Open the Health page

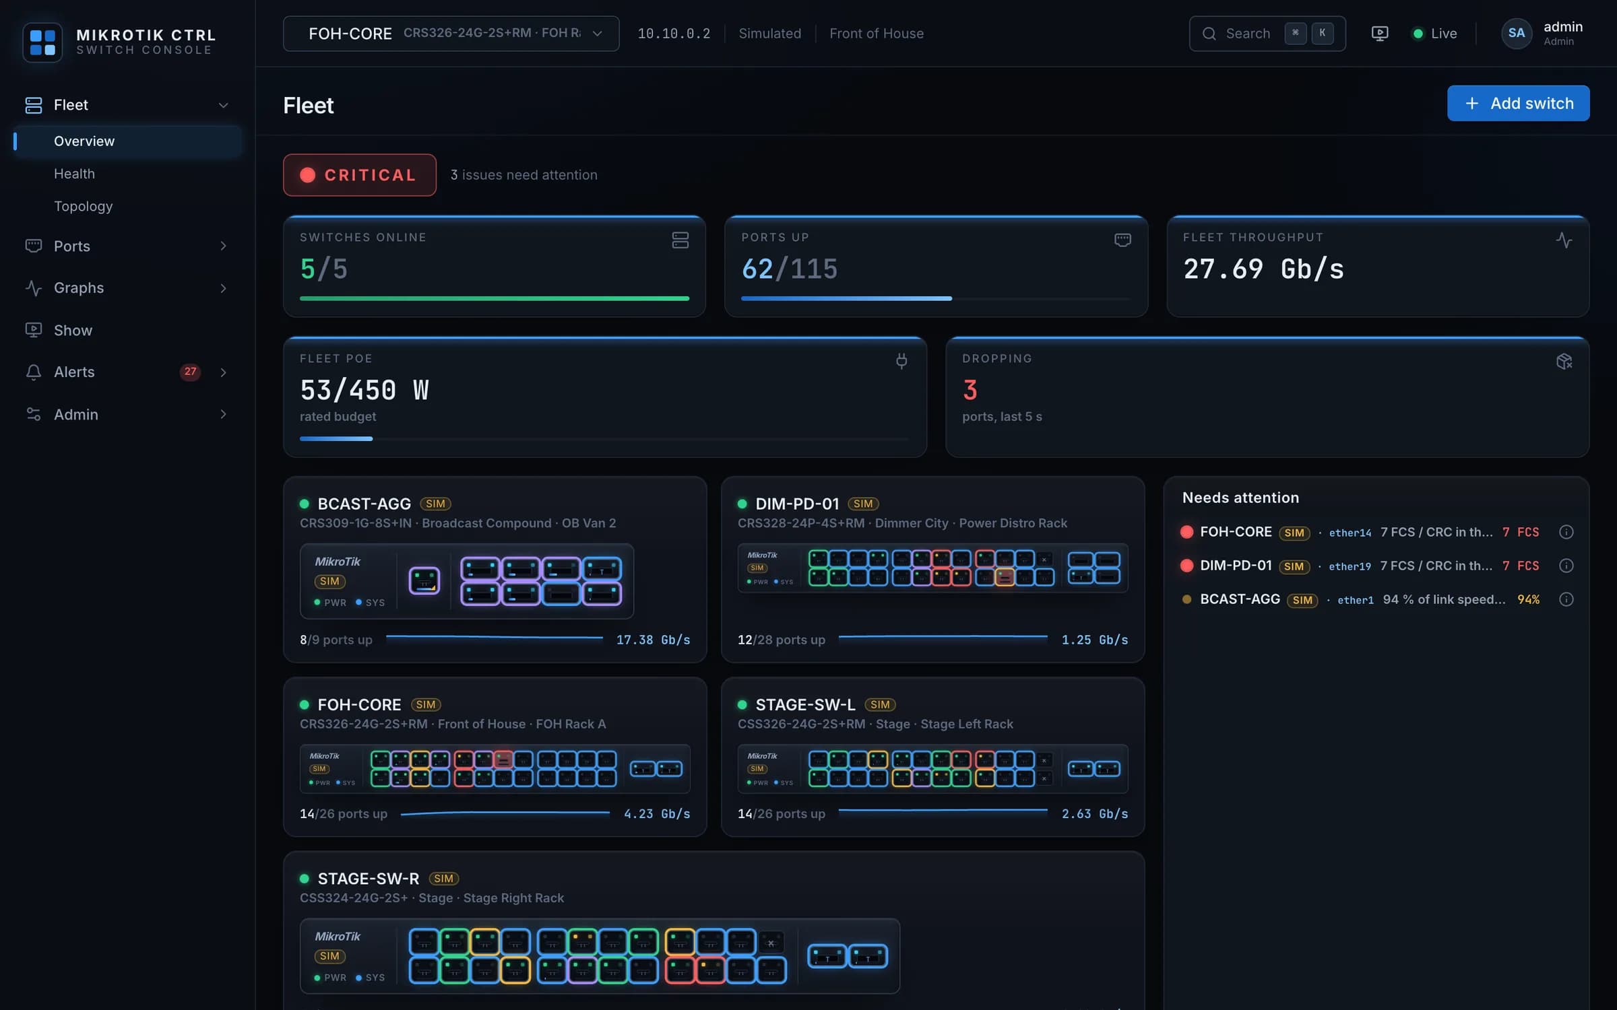(74, 174)
